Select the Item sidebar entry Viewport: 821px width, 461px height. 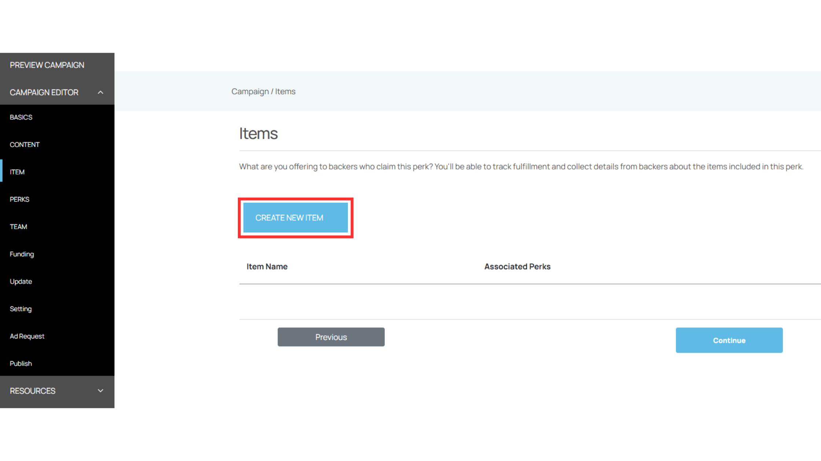pyautogui.click(x=17, y=172)
